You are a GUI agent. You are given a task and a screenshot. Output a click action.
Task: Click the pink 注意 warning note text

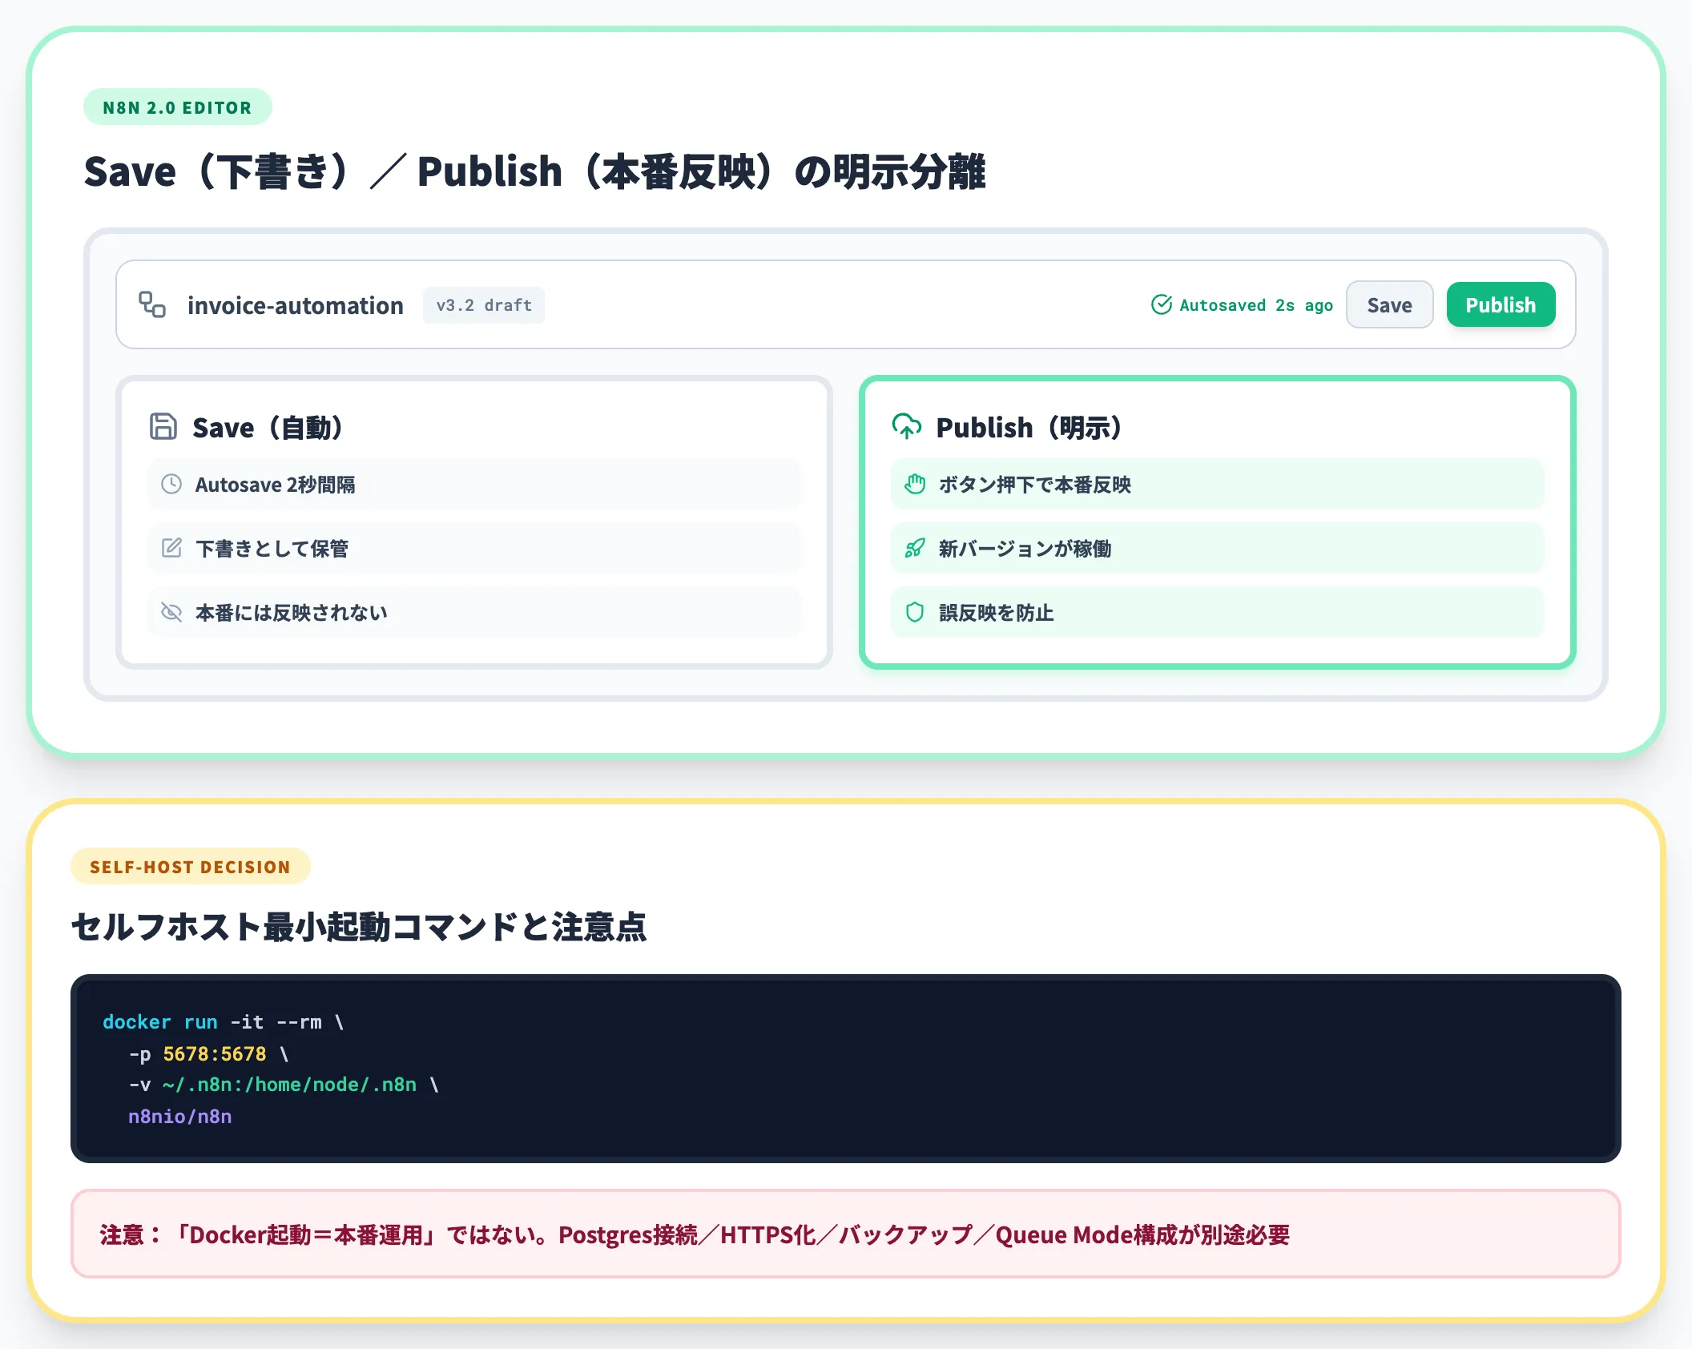(x=695, y=1234)
